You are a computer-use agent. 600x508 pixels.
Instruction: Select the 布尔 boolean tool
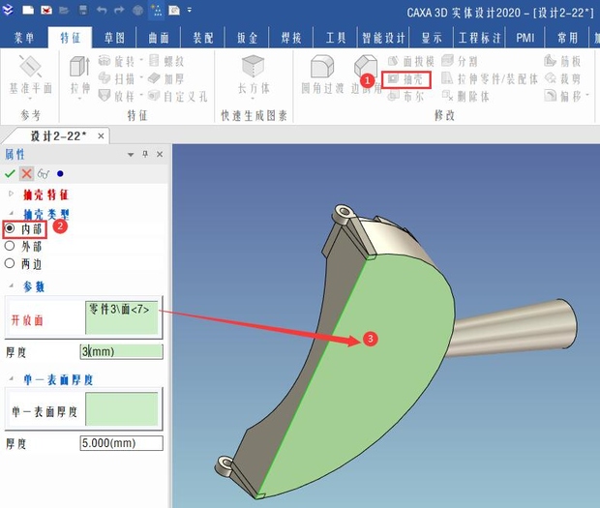tap(405, 97)
